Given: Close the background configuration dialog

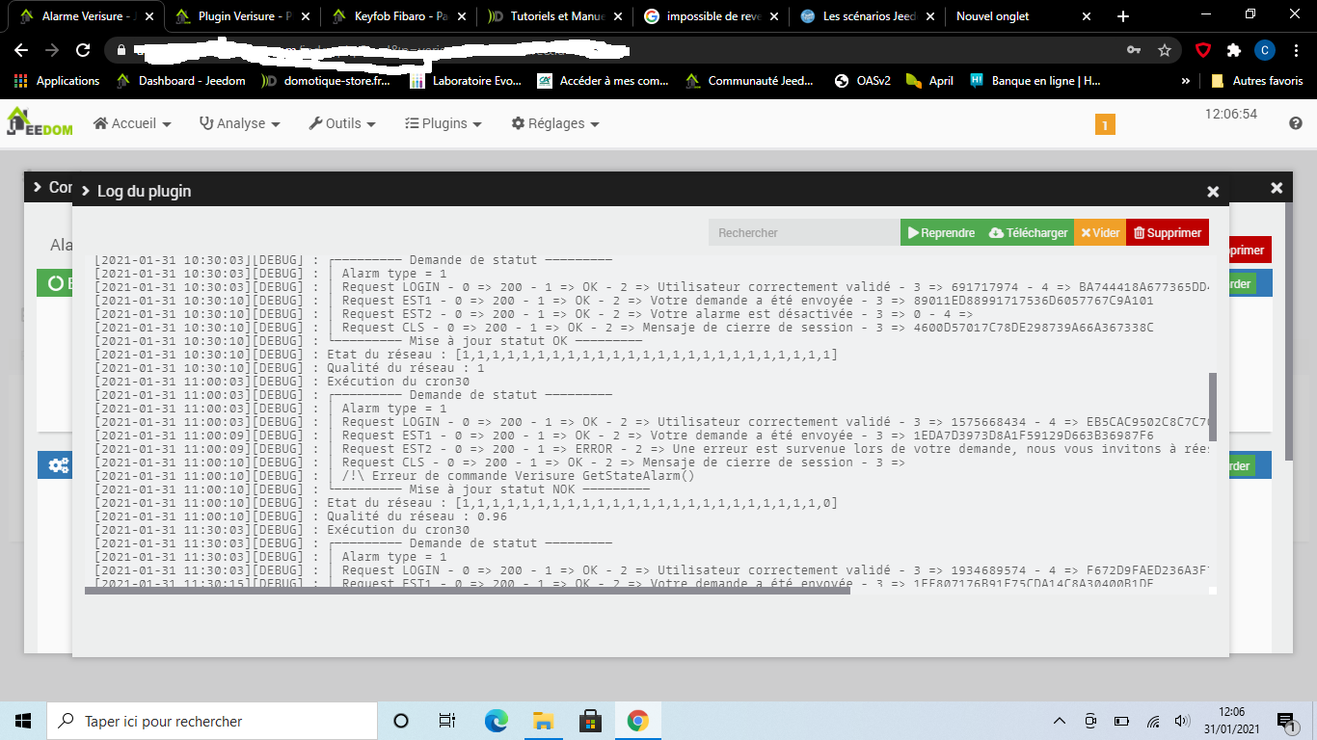Looking at the screenshot, I should pyautogui.click(x=1277, y=188).
